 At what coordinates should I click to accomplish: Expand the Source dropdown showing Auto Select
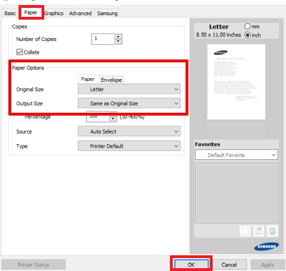pyautogui.click(x=129, y=131)
